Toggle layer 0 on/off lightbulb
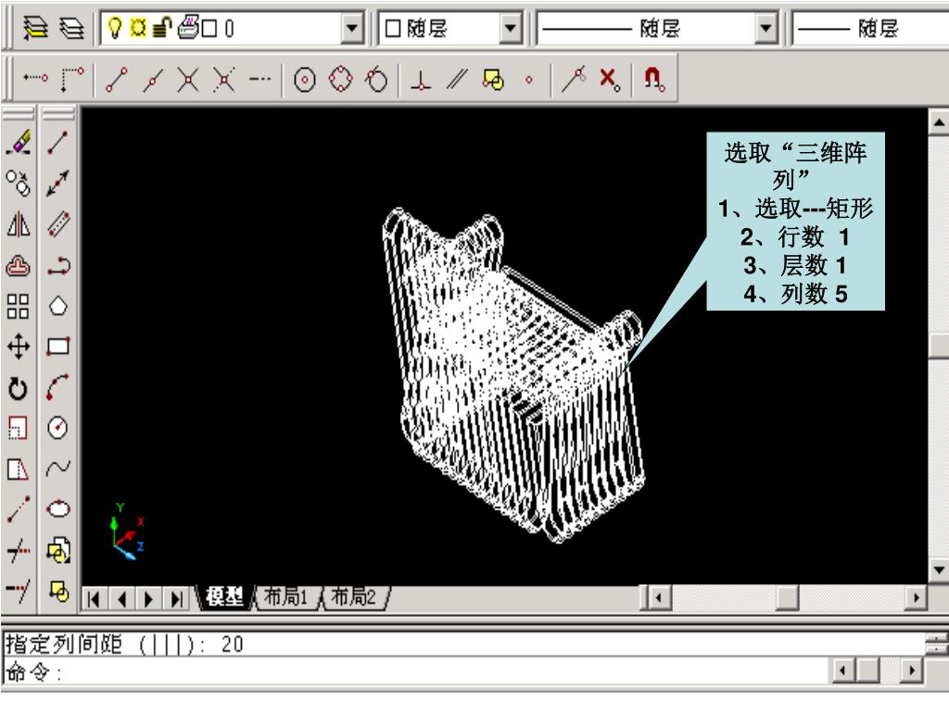 pyautogui.click(x=114, y=27)
